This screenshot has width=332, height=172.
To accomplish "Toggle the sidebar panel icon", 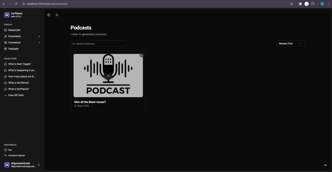I will point(49,15).
